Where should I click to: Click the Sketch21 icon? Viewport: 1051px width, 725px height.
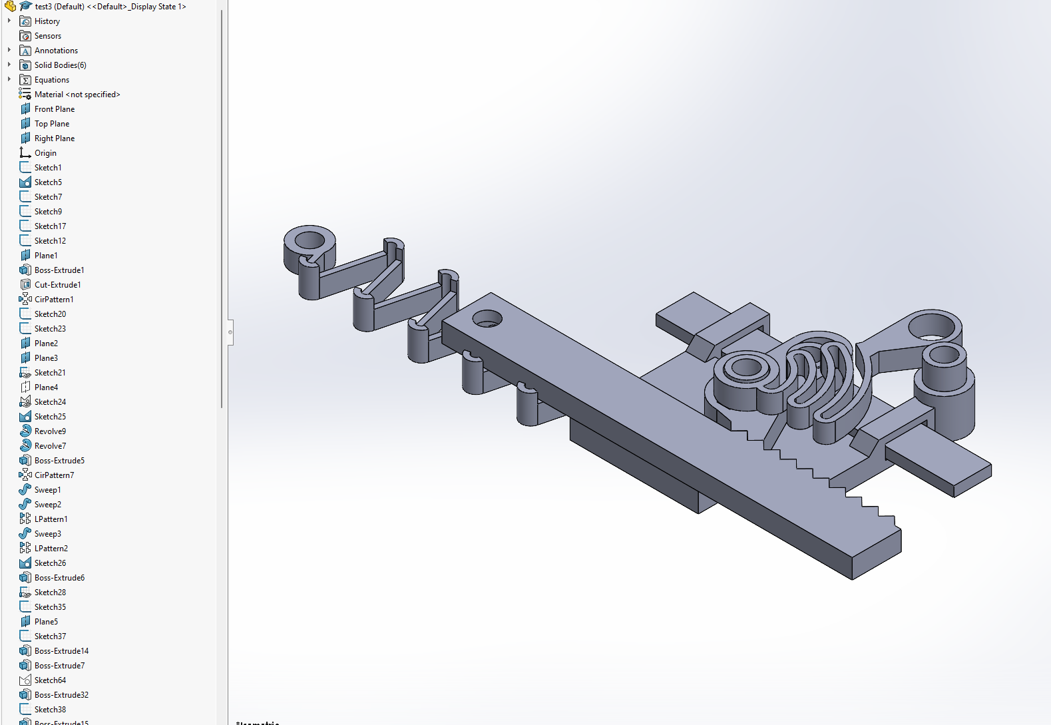[x=25, y=373]
